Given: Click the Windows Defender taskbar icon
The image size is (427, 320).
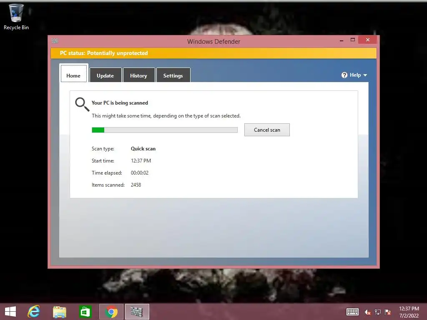Looking at the screenshot, I should [x=137, y=312].
